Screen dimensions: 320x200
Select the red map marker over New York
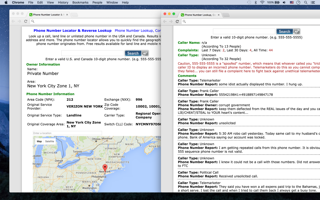click(105, 167)
